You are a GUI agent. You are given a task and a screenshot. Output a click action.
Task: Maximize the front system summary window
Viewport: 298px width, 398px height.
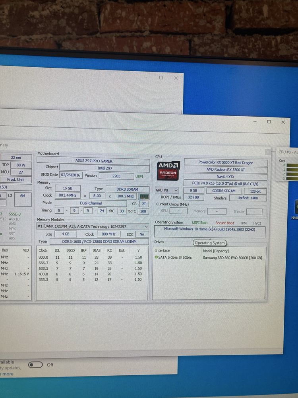point(269,121)
